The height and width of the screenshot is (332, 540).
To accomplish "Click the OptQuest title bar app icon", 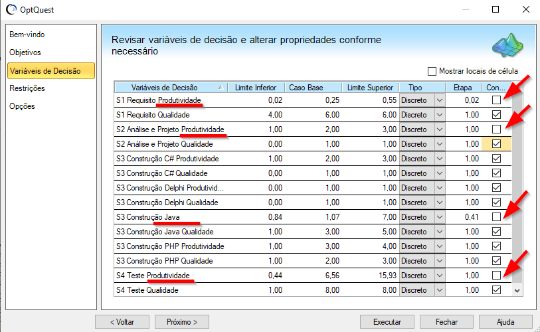I will point(10,10).
